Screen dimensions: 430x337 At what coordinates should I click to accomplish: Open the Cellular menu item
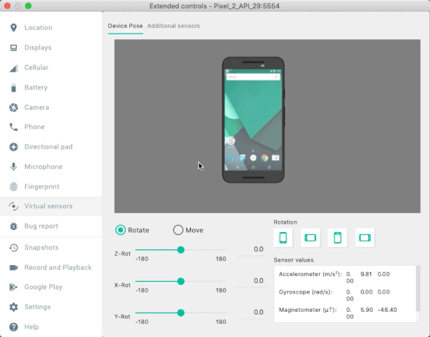coord(51,68)
